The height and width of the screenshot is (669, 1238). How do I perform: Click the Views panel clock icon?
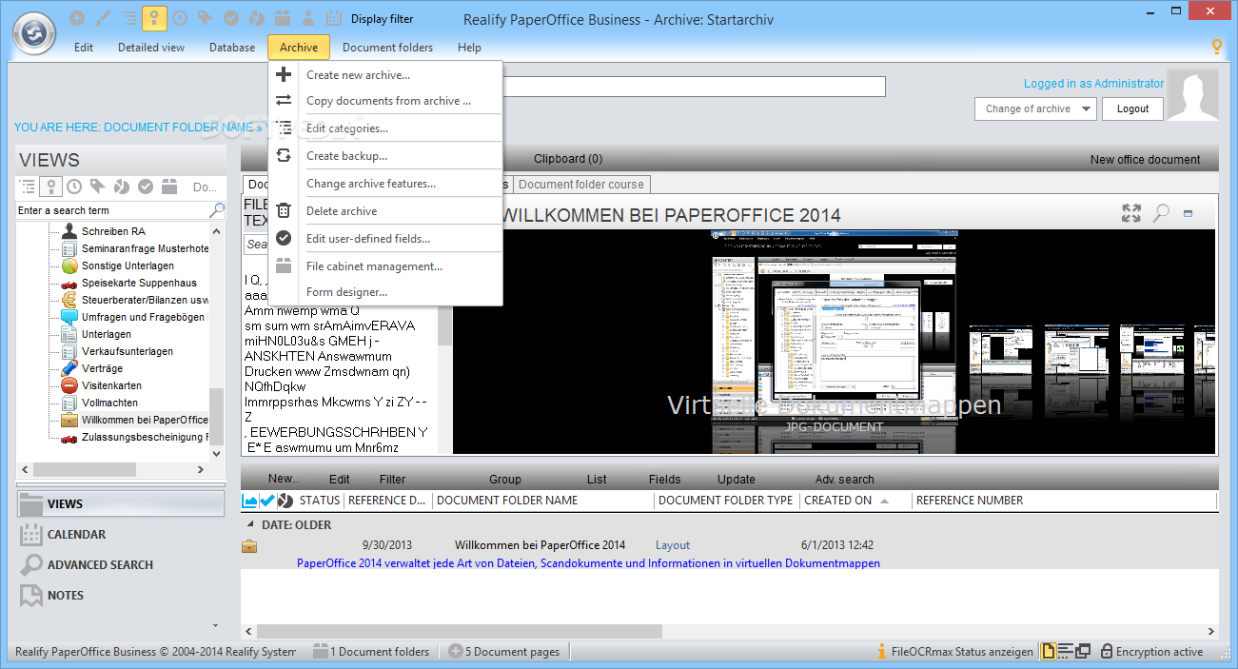pos(75,187)
